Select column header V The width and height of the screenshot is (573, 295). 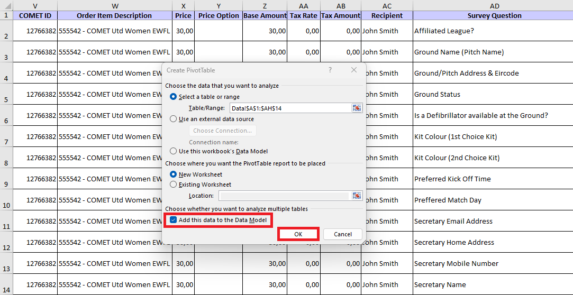tap(35, 5)
